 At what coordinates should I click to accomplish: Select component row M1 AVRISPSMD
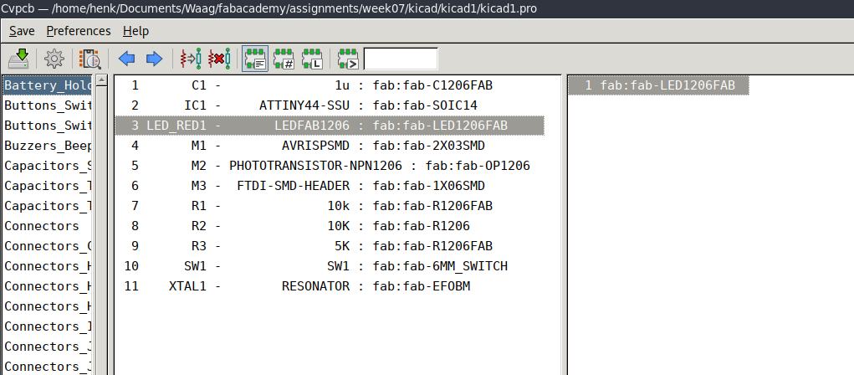(x=330, y=146)
